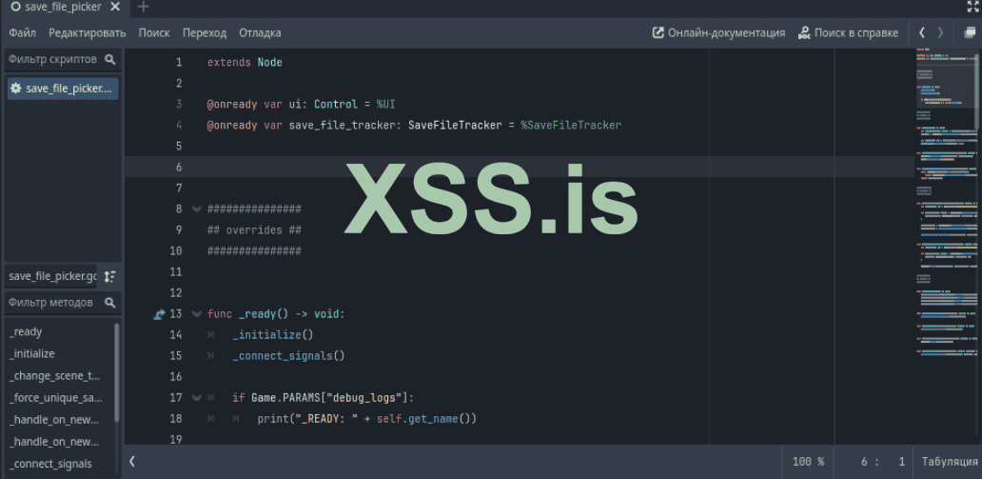Close the save_file_picker tab
This screenshot has width=982, height=479.
115,7
